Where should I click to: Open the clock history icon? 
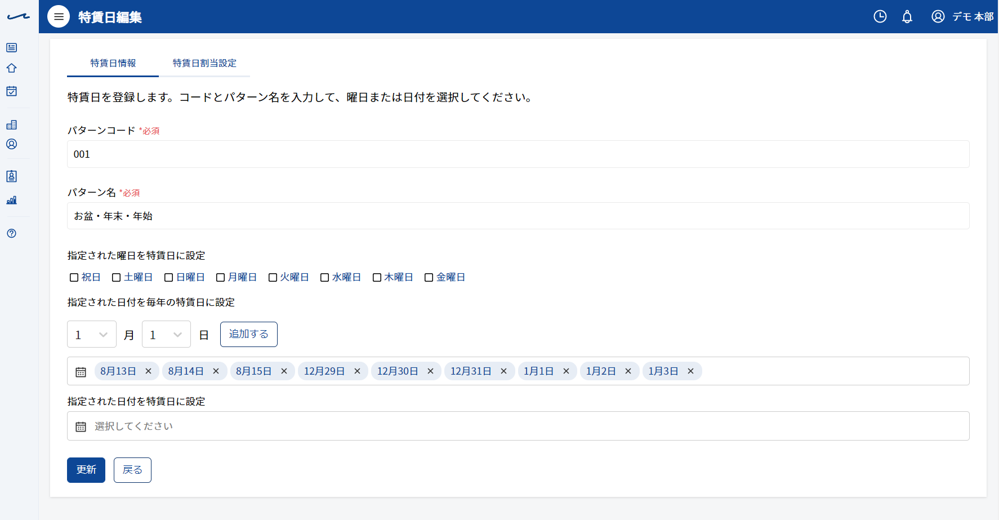(x=880, y=17)
